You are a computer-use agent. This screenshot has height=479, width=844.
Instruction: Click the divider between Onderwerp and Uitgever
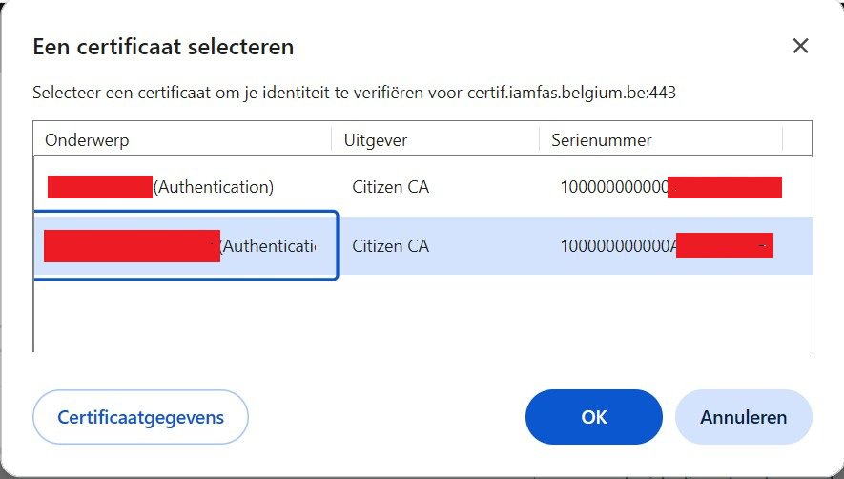coord(332,140)
